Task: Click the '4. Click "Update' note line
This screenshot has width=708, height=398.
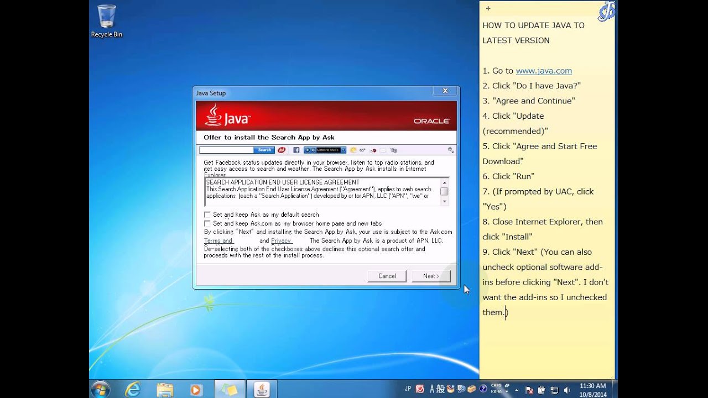Action: tap(513, 116)
